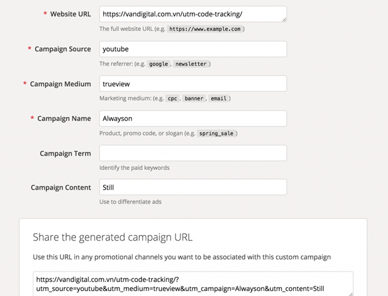Click the banner example code chip
The height and width of the screenshot is (296, 388).
tap(193, 98)
